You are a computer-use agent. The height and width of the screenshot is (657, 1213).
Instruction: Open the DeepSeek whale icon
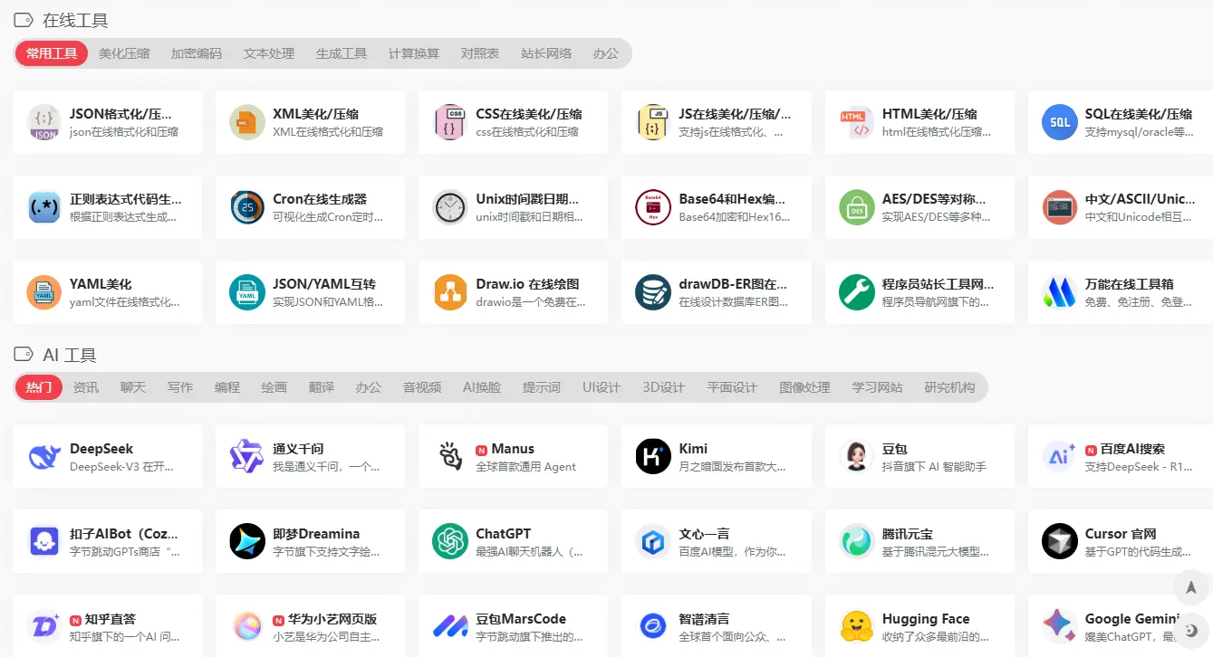(x=44, y=457)
